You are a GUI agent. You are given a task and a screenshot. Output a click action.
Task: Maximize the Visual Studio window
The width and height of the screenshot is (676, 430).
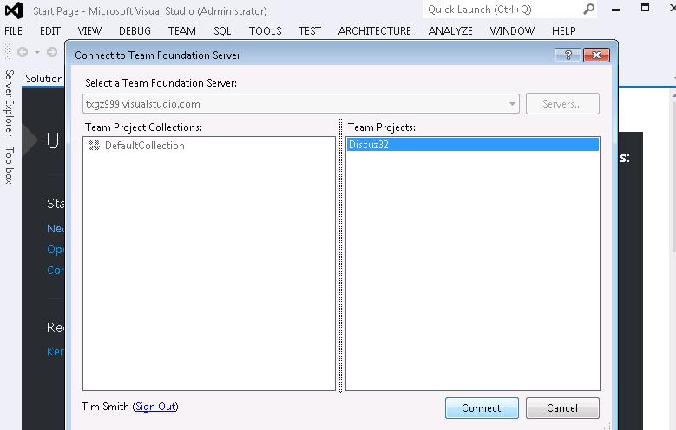coord(646,8)
